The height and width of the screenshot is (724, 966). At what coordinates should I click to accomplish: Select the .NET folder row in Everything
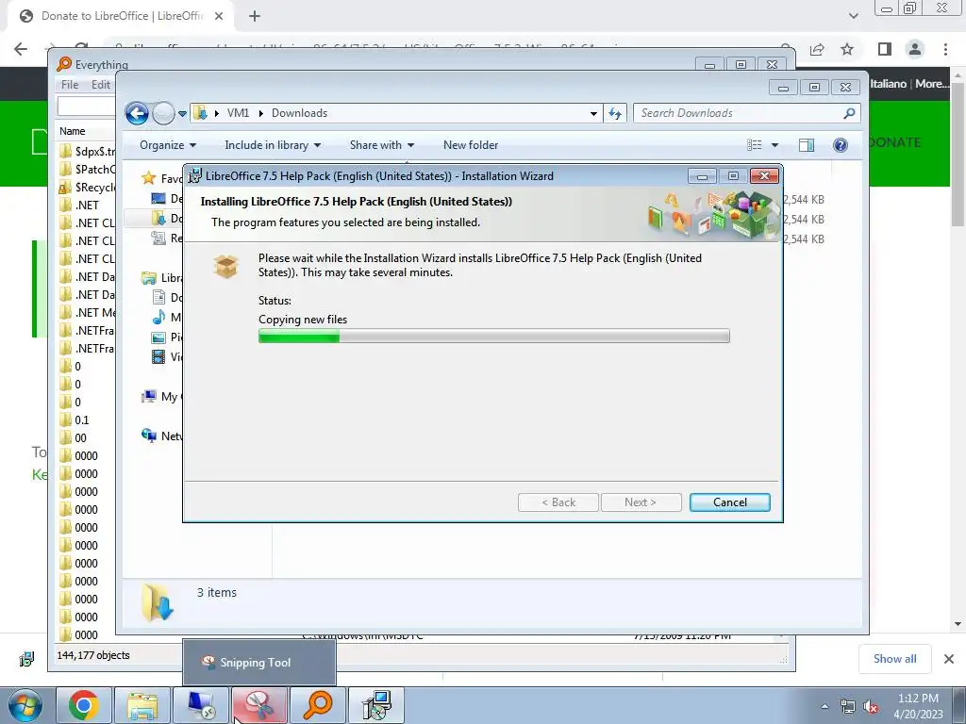tap(86, 205)
